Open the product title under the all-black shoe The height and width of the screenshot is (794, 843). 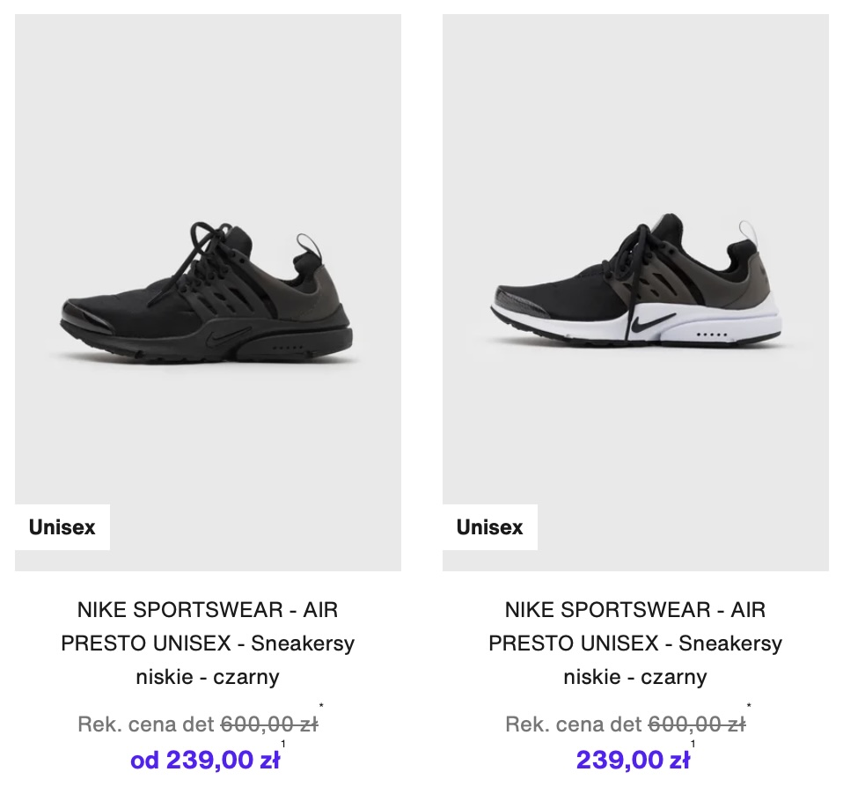pyautogui.click(x=208, y=643)
